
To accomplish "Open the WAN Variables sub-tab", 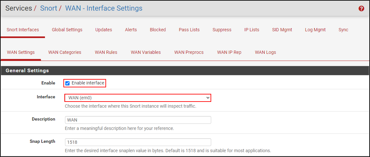I will 146,52.
